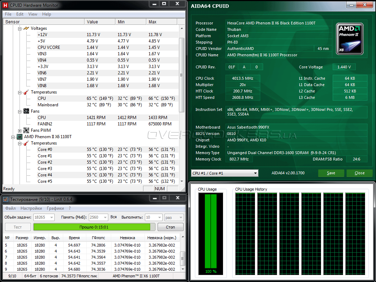Click the LinX app icon in title bar
Screen dimensions: 376x282
click(x=6, y=199)
